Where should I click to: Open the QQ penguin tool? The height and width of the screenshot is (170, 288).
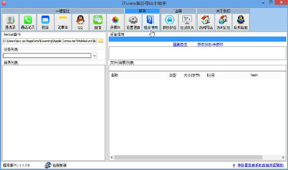tap(80, 22)
